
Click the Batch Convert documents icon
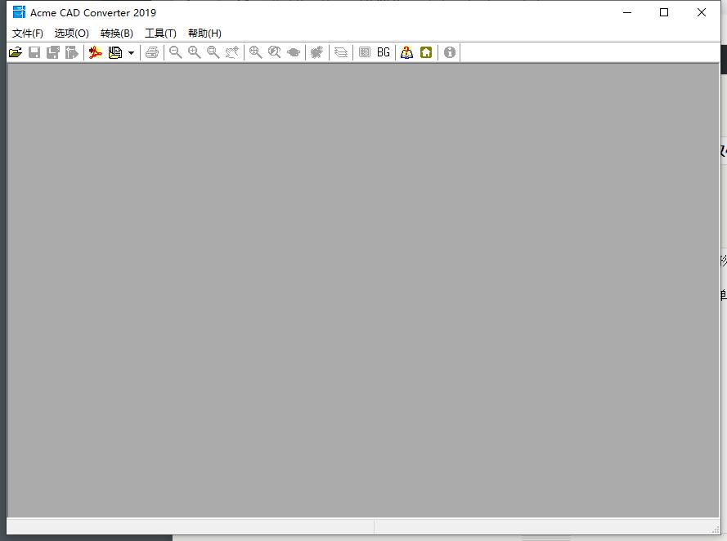pos(115,52)
